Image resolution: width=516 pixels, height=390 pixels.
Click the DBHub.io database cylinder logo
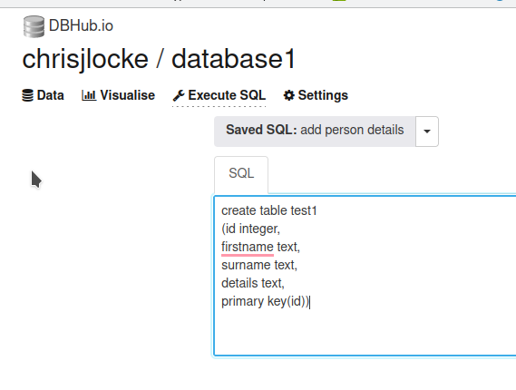pos(34,26)
